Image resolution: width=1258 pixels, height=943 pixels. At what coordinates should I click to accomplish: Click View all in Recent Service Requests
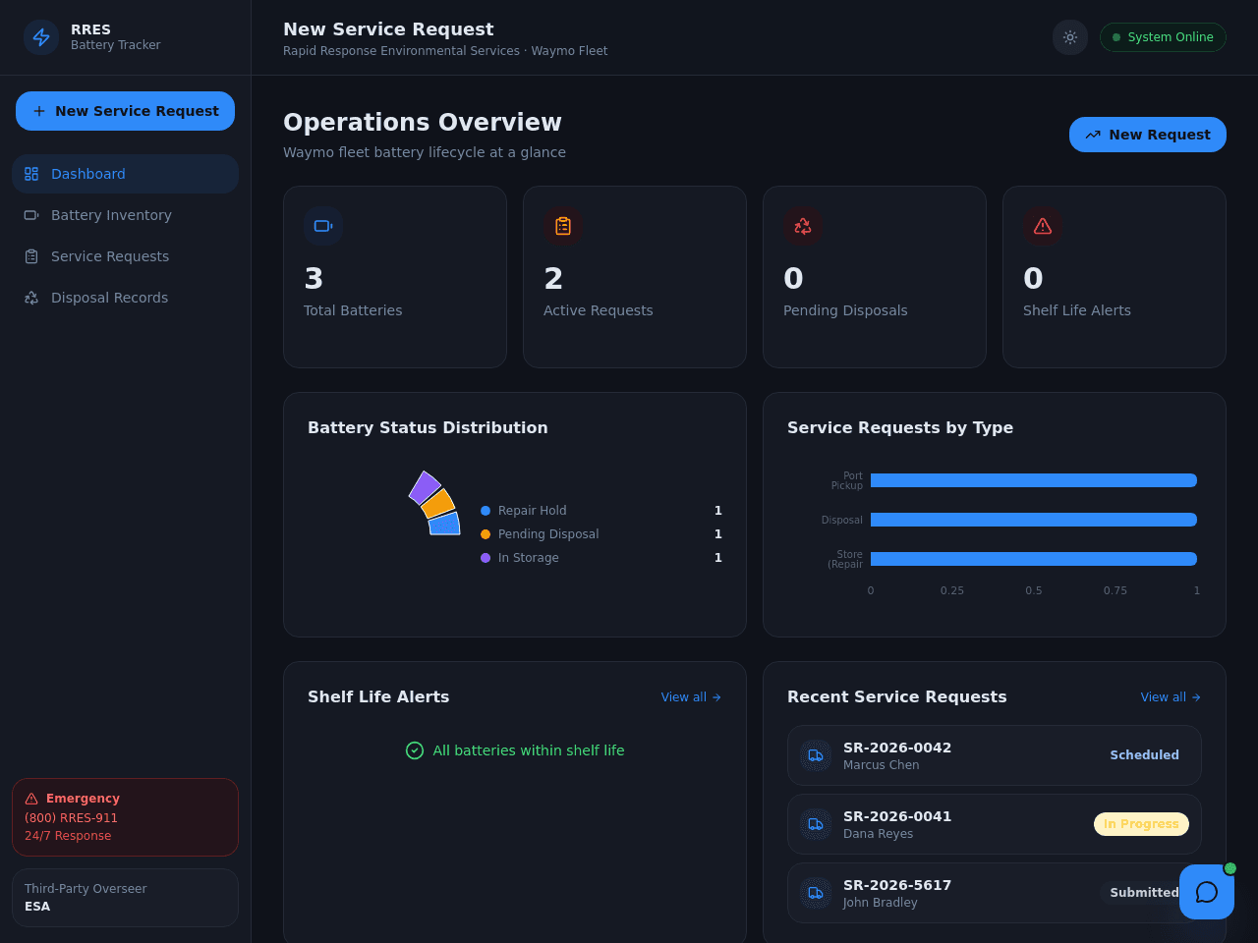[1172, 697]
